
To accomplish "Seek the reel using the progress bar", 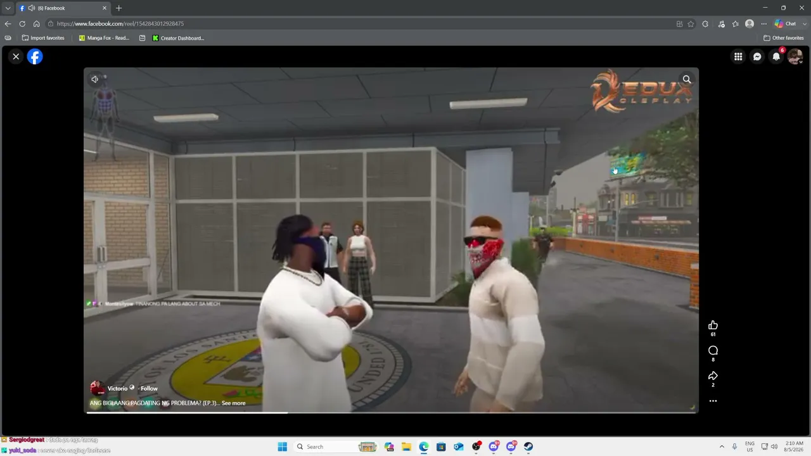I will (x=391, y=412).
